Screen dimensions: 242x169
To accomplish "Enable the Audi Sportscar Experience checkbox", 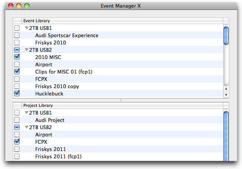I will (x=17, y=35).
